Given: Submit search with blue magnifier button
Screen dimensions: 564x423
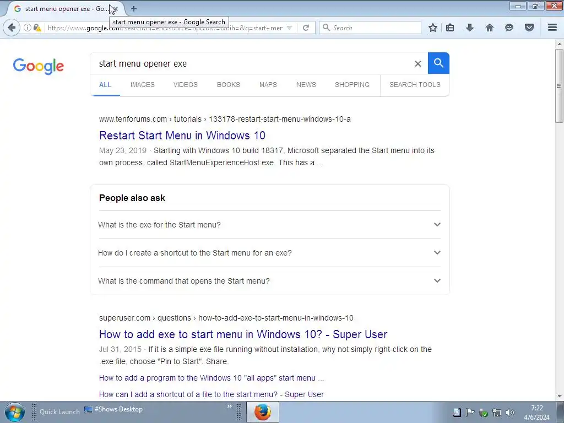Looking at the screenshot, I should click(438, 63).
